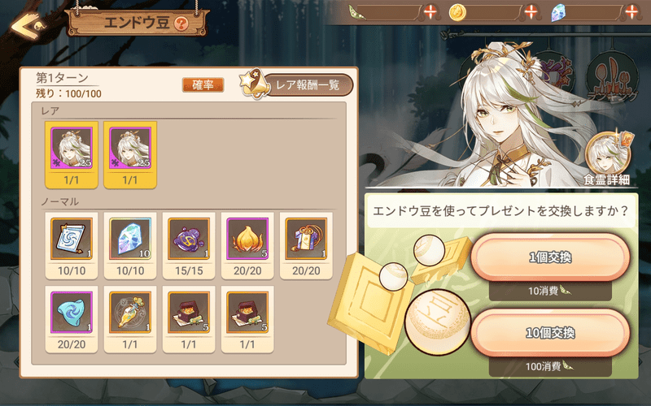Select first rare character shard thumbnail
The image size is (651, 406).
(x=72, y=155)
